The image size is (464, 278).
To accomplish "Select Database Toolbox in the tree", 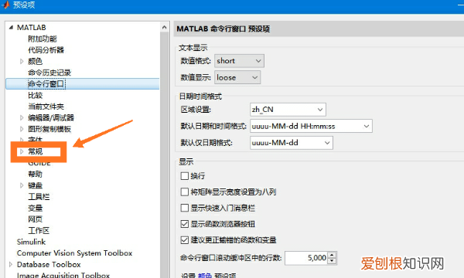I will (49, 264).
